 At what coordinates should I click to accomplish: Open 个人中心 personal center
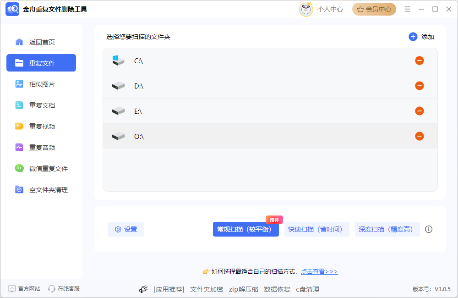pyautogui.click(x=330, y=9)
